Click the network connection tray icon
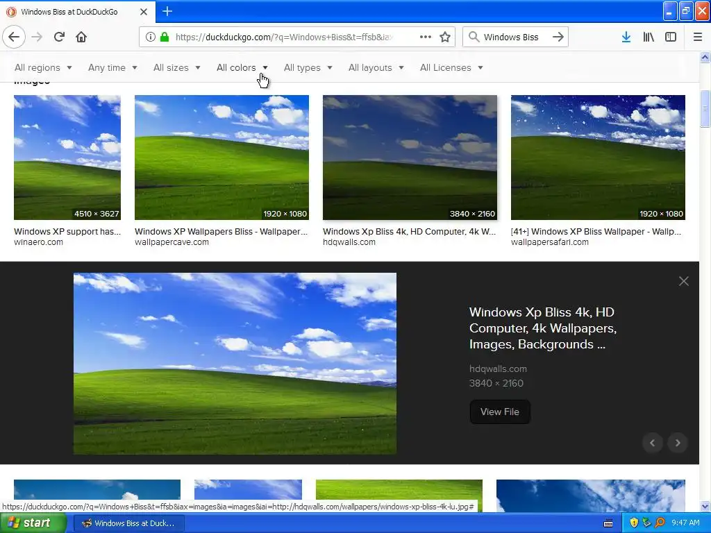 click(646, 523)
